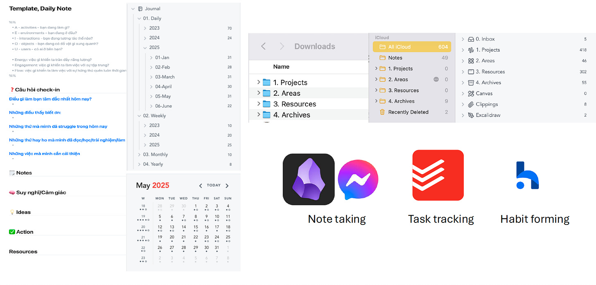The width and height of the screenshot is (596, 285).
Task: Go to next month in calendar
Action: [227, 186]
